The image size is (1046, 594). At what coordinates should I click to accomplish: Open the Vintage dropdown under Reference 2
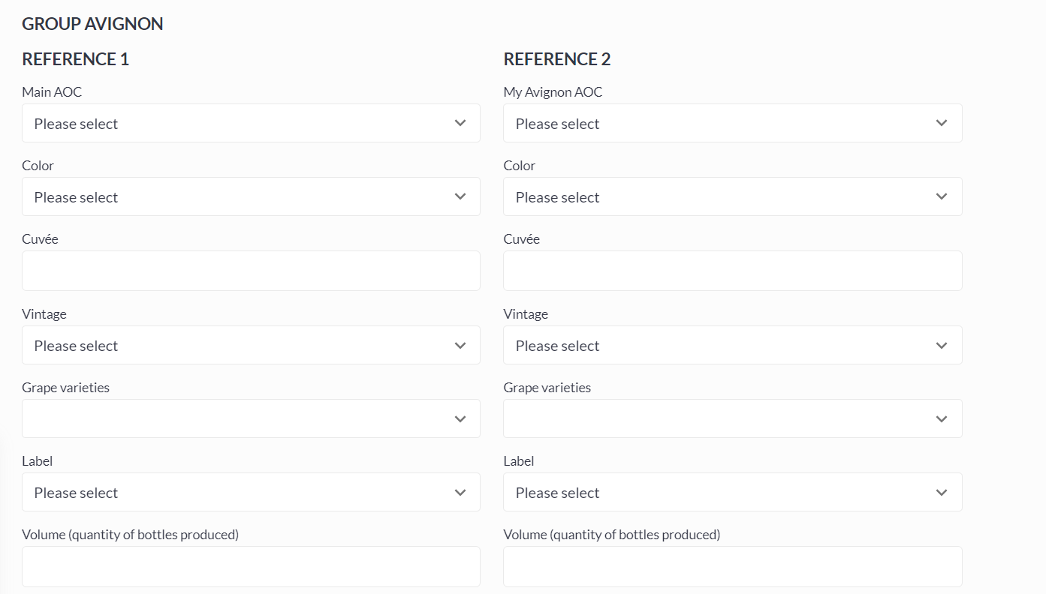[732, 345]
